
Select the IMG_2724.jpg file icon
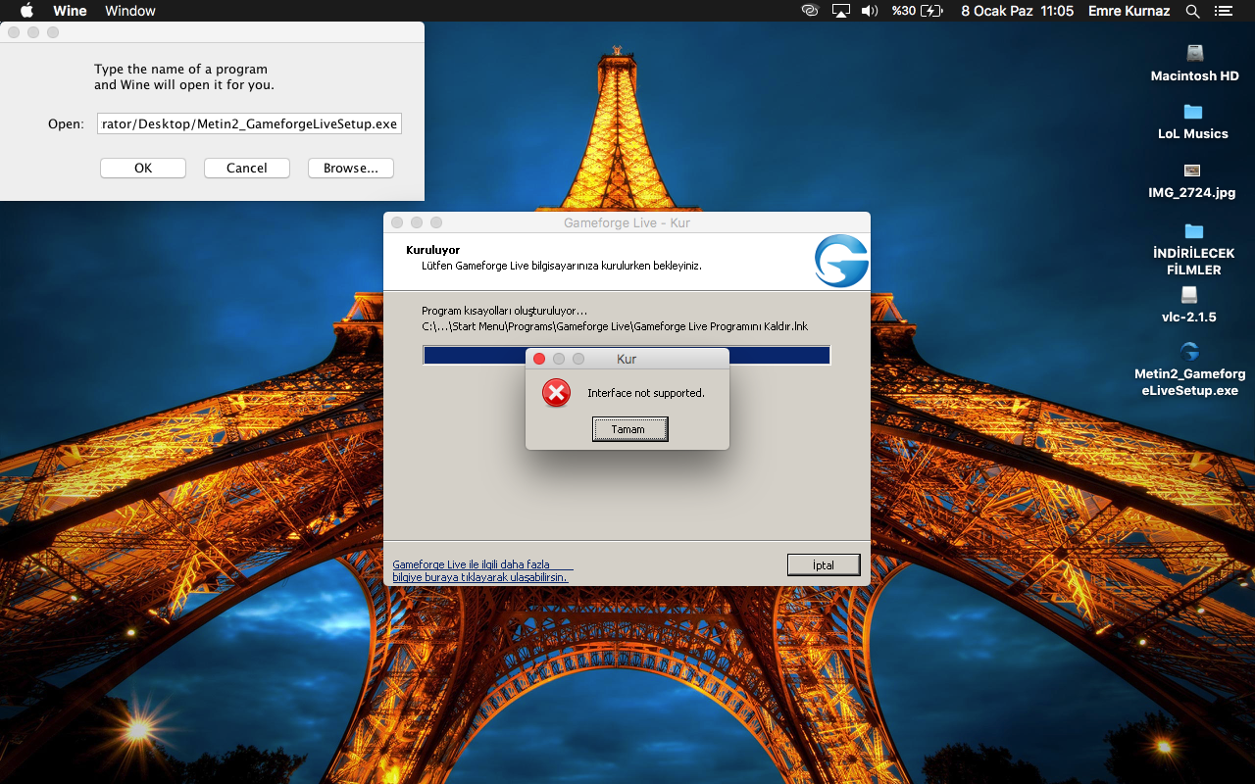coord(1192,180)
